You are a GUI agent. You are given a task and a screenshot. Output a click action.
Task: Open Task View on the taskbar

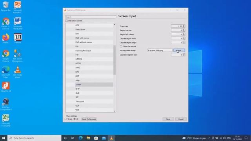73,138
